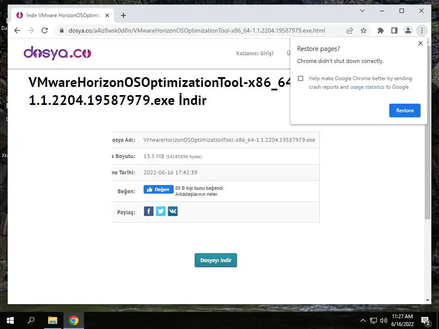This screenshot has width=439, height=329.
Task: Close the İndir VMware HorizonOSOptimiz tab
Action: (x=107, y=15)
